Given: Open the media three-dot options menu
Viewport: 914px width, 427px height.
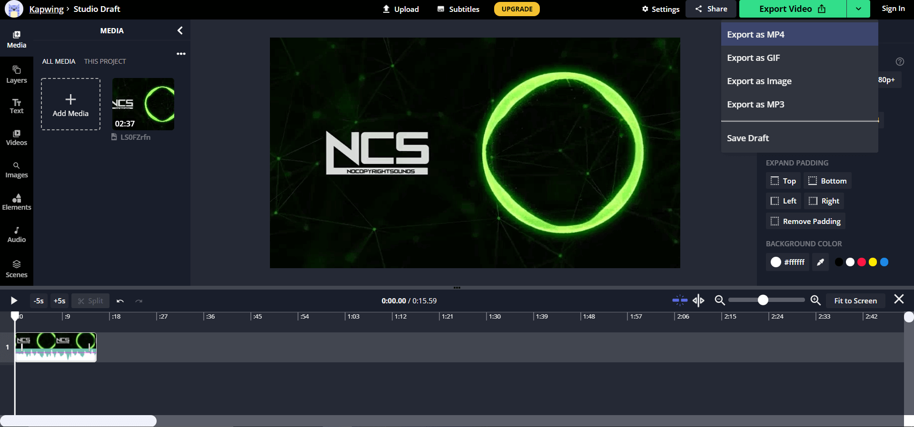Looking at the screenshot, I should (x=181, y=54).
